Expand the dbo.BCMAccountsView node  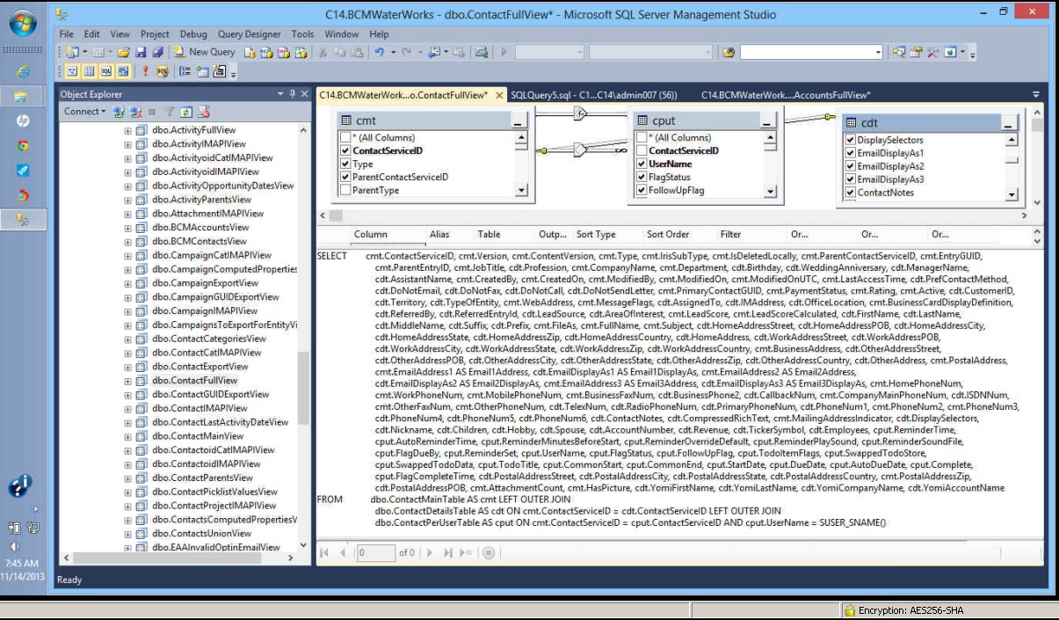(x=127, y=228)
